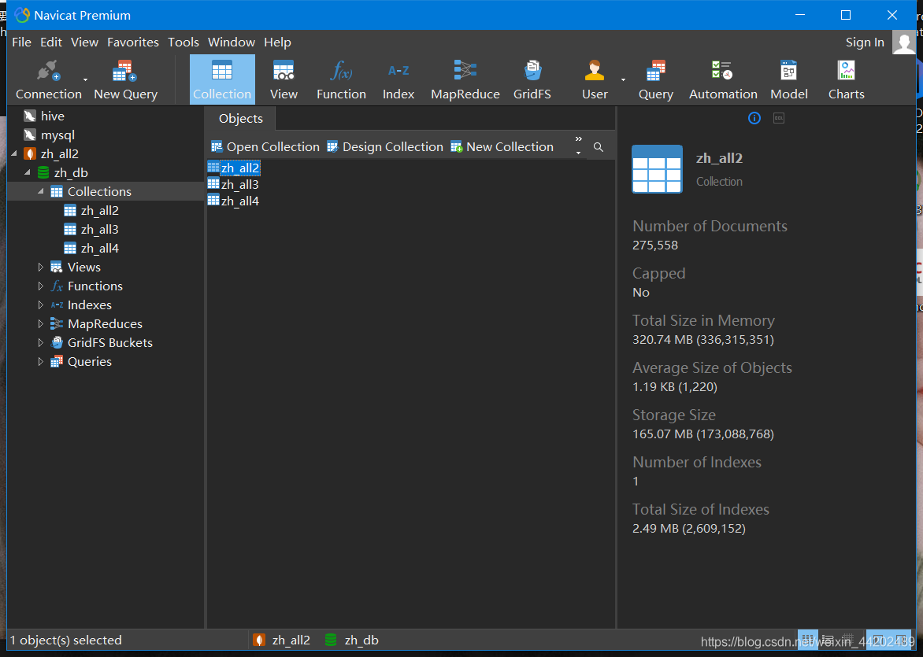Select Queries item in tree
The width and height of the screenshot is (923, 657).
[90, 361]
